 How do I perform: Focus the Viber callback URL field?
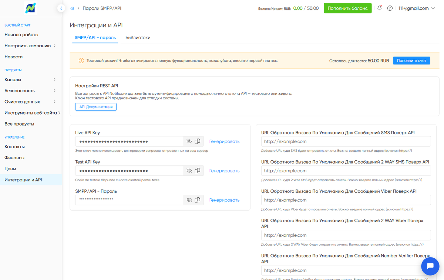pos(346,200)
